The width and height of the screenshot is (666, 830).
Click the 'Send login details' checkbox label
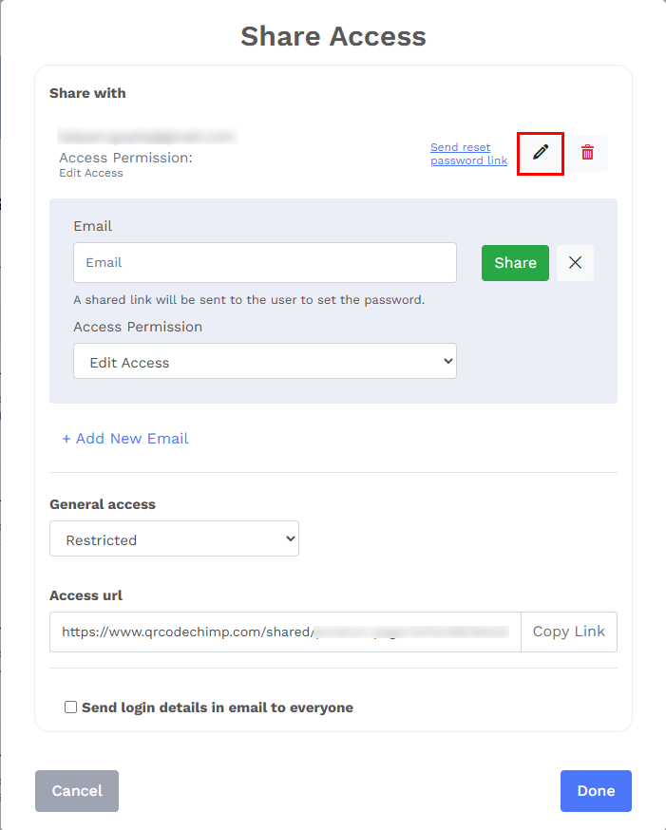(217, 707)
